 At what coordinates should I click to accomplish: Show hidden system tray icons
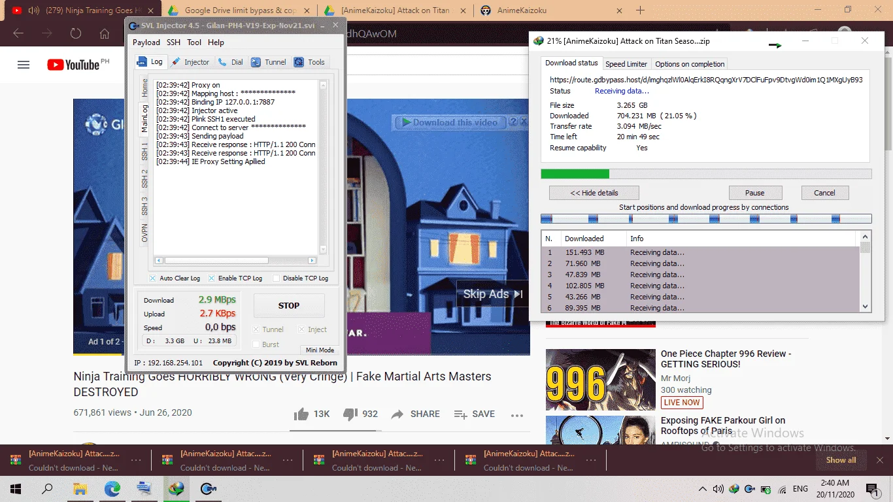pyautogui.click(x=703, y=489)
